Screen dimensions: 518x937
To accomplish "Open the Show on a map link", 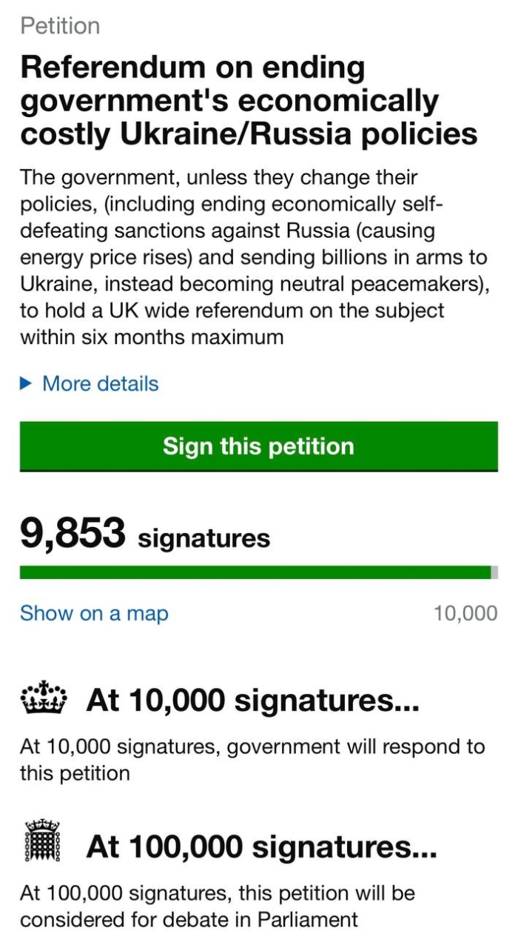I will point(94,613).
